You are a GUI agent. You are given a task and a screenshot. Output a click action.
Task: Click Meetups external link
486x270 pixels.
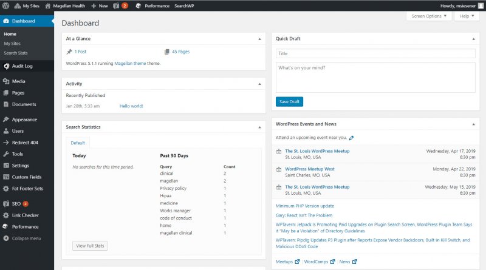click(287, 262)
